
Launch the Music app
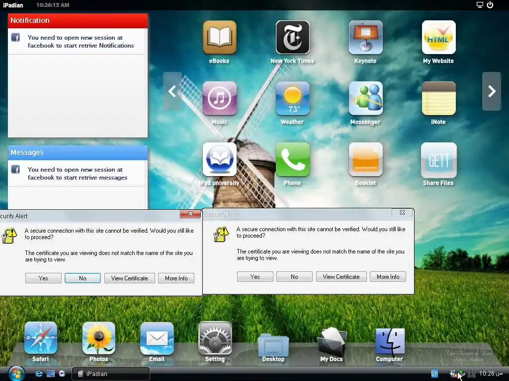(219, 99)
